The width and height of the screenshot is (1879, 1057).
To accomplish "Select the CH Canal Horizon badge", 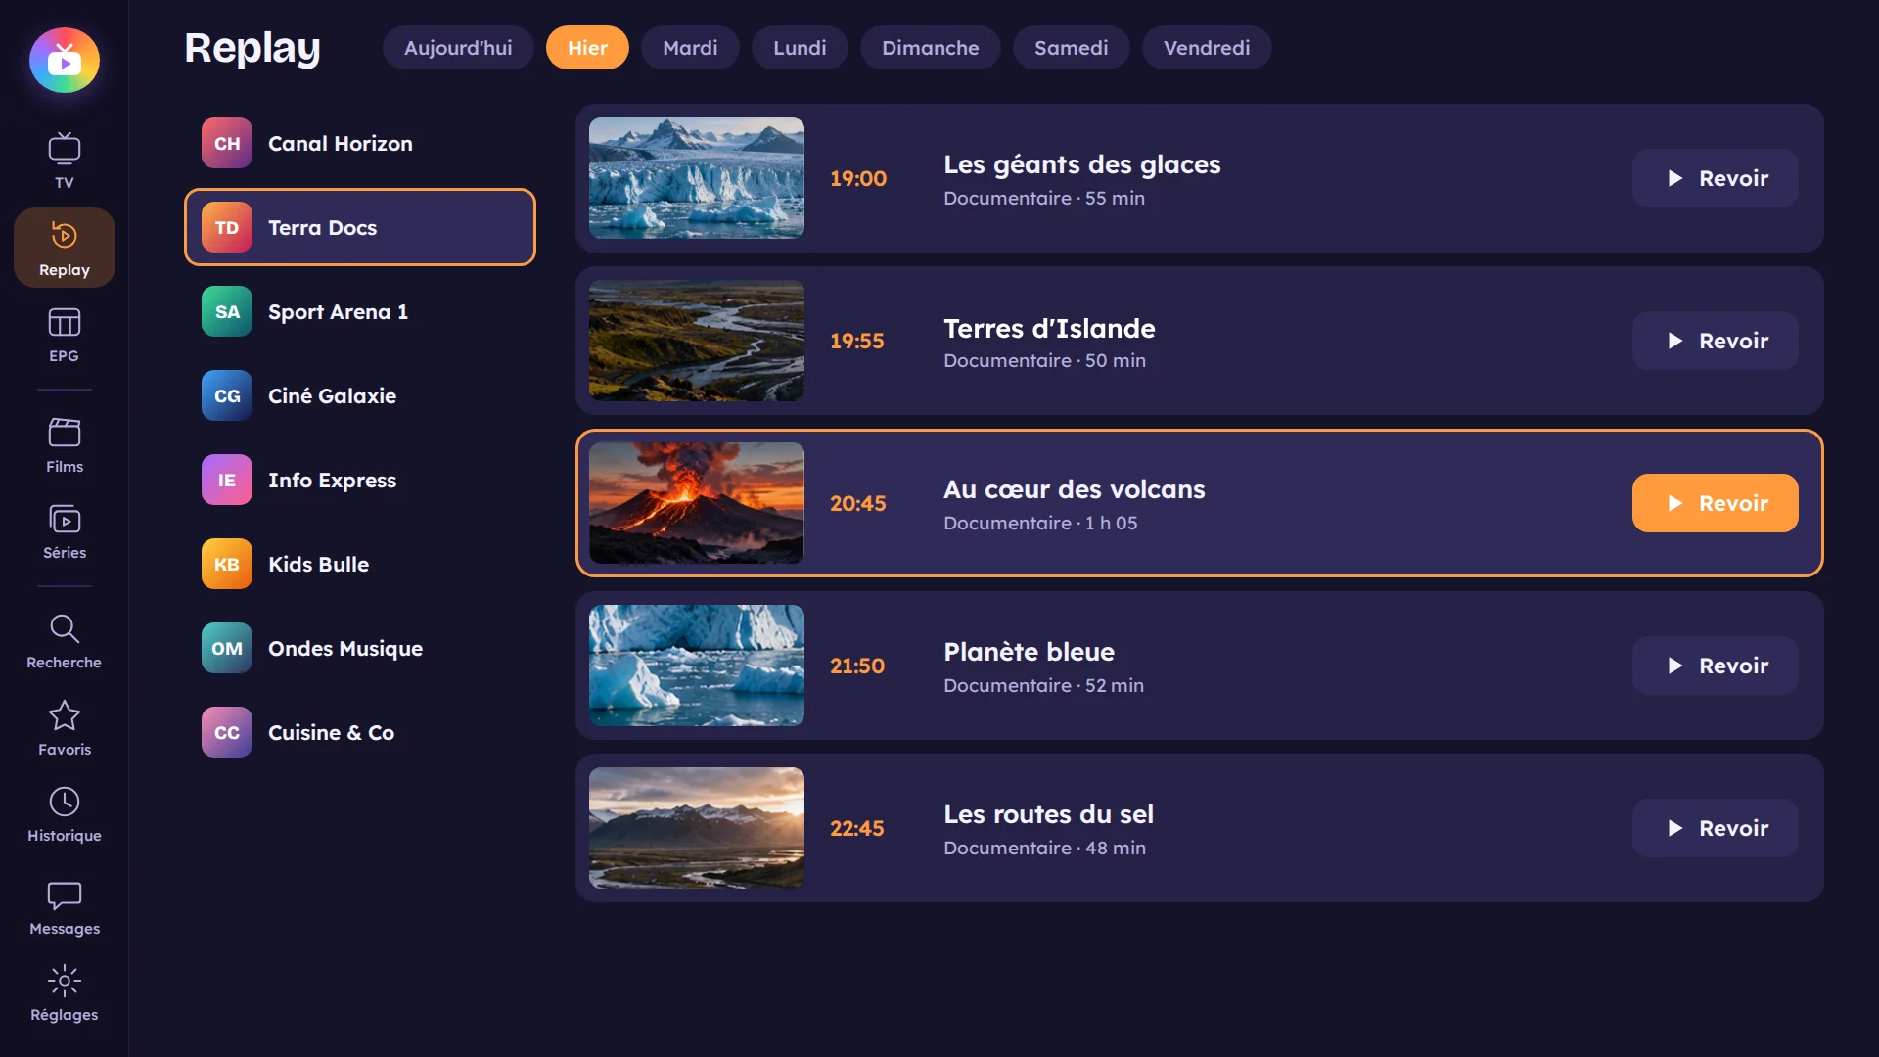I will pyautogui.click(x=227, y=143).
